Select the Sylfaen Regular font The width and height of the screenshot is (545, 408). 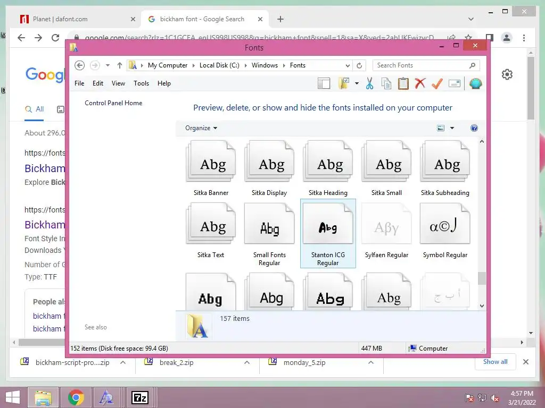click(386, 231)
